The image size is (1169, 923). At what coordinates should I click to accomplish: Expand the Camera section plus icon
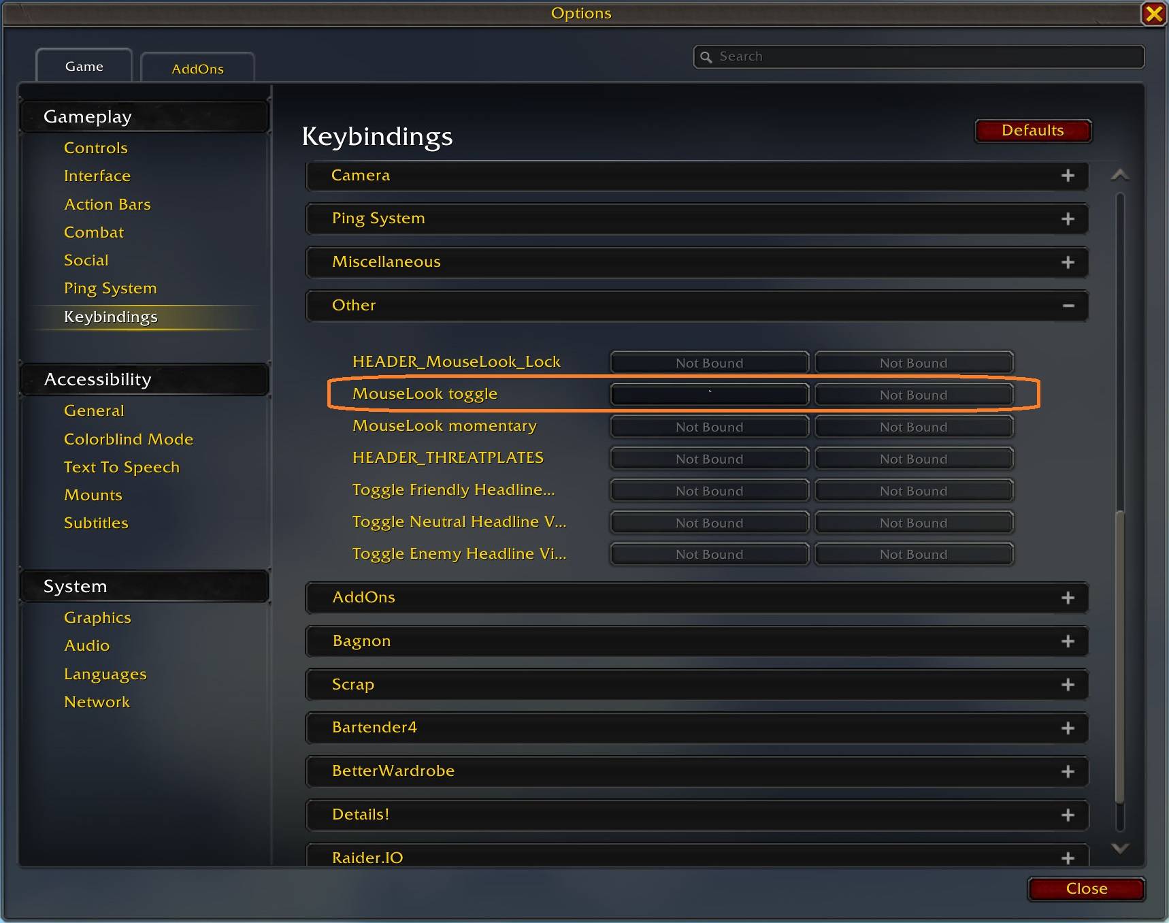coord(1068,176)
